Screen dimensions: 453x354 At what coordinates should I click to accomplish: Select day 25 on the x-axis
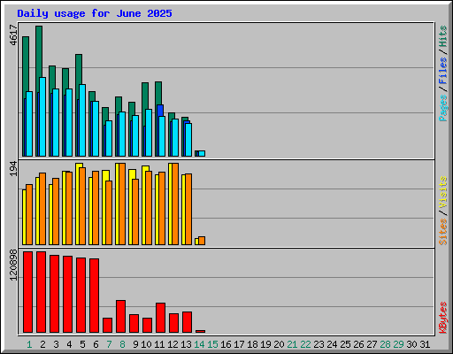click(345, 344)
